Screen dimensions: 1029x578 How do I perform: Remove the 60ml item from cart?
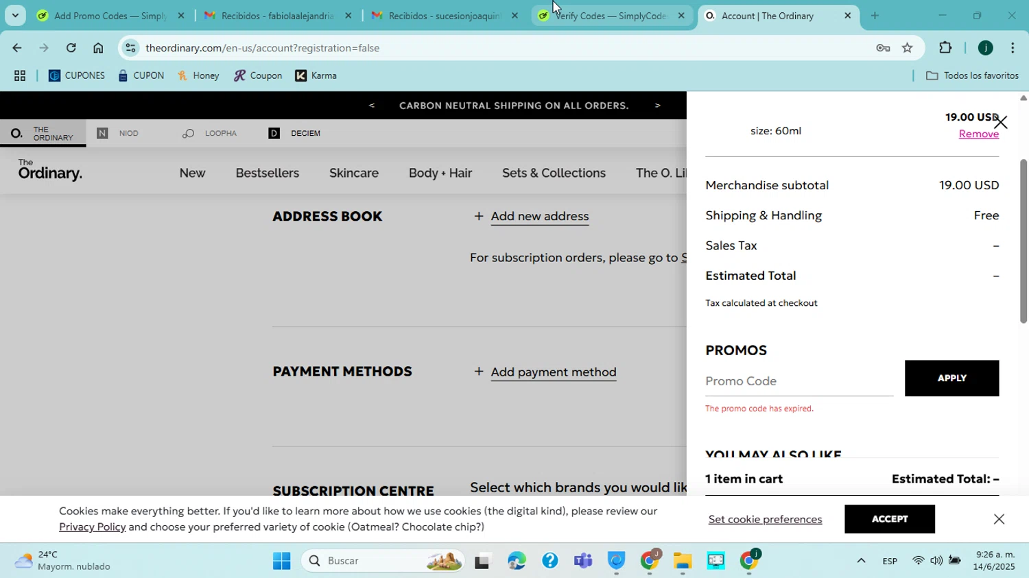pyautogui.click(x=978, y=134)
